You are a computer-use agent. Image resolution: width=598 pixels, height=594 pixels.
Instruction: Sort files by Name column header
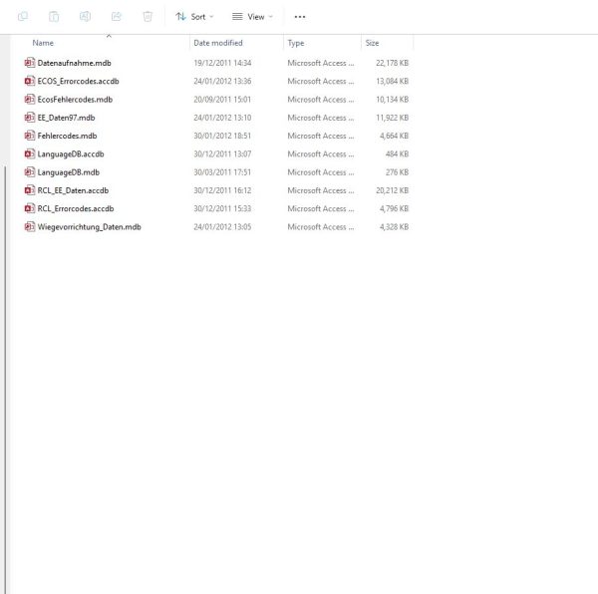click(x=43, y=43)
